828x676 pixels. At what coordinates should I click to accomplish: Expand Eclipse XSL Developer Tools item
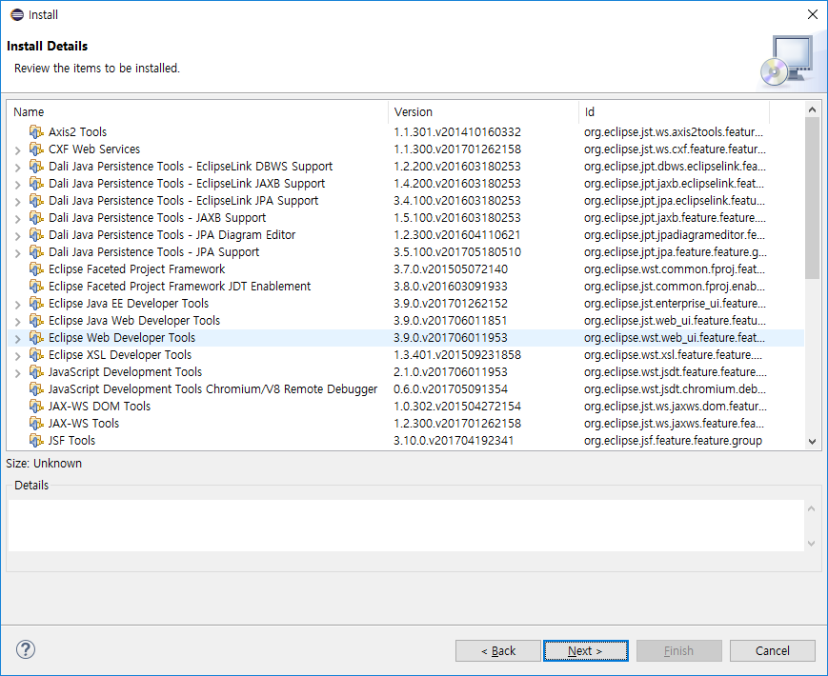coord(18,356)
